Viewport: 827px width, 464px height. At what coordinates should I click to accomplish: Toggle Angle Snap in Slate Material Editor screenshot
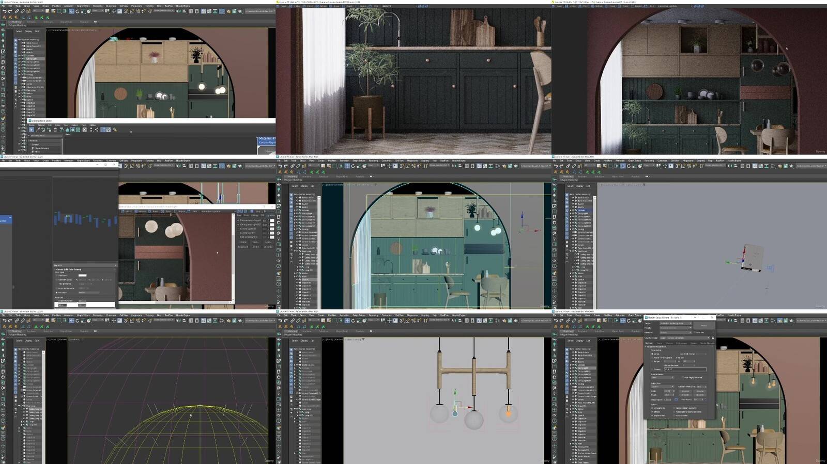pyautogui.click(x=132, y=11)
